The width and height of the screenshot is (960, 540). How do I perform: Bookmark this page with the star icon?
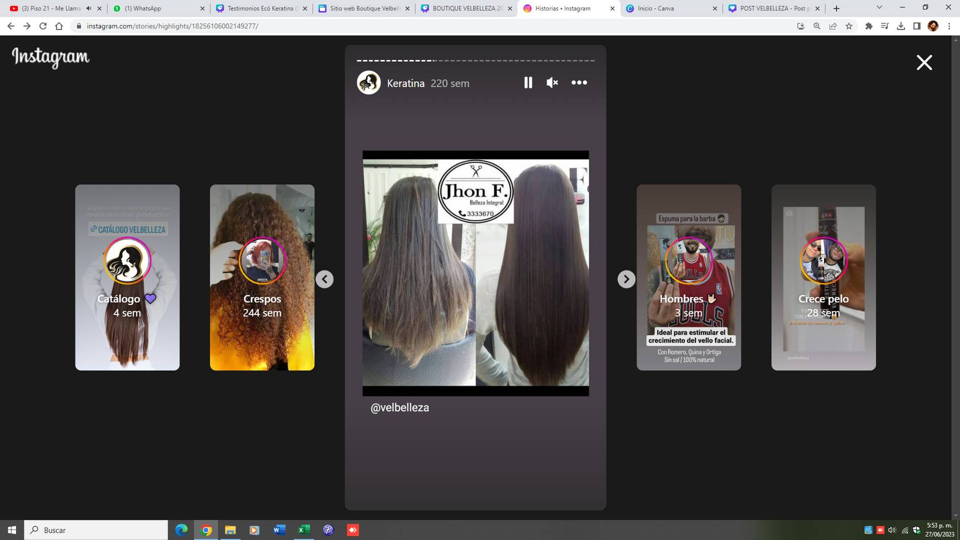click(849, 26)
